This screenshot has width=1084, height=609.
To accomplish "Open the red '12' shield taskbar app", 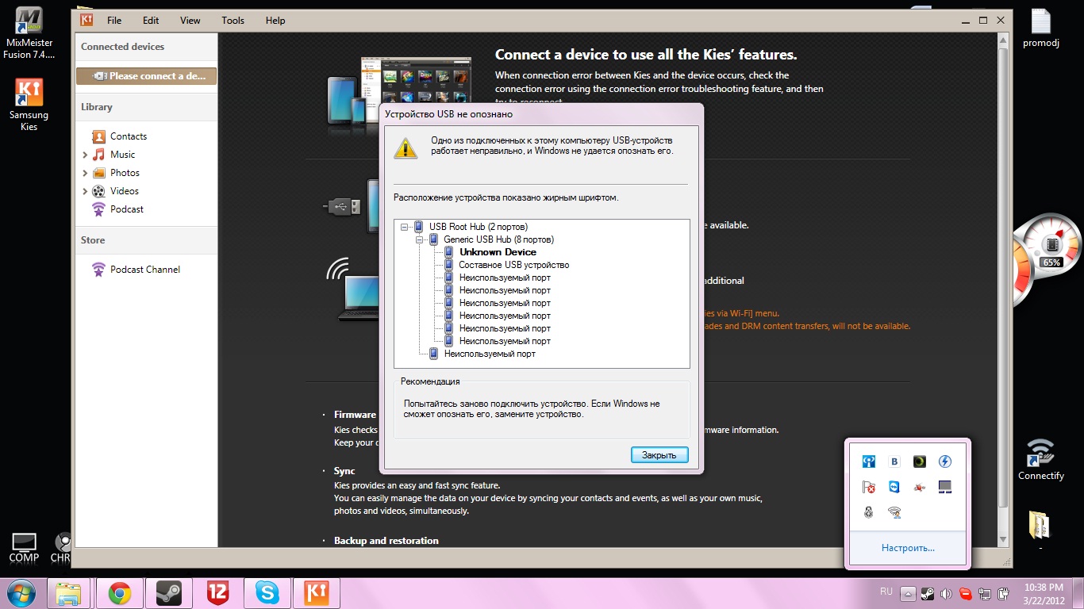I will (217, 593).
